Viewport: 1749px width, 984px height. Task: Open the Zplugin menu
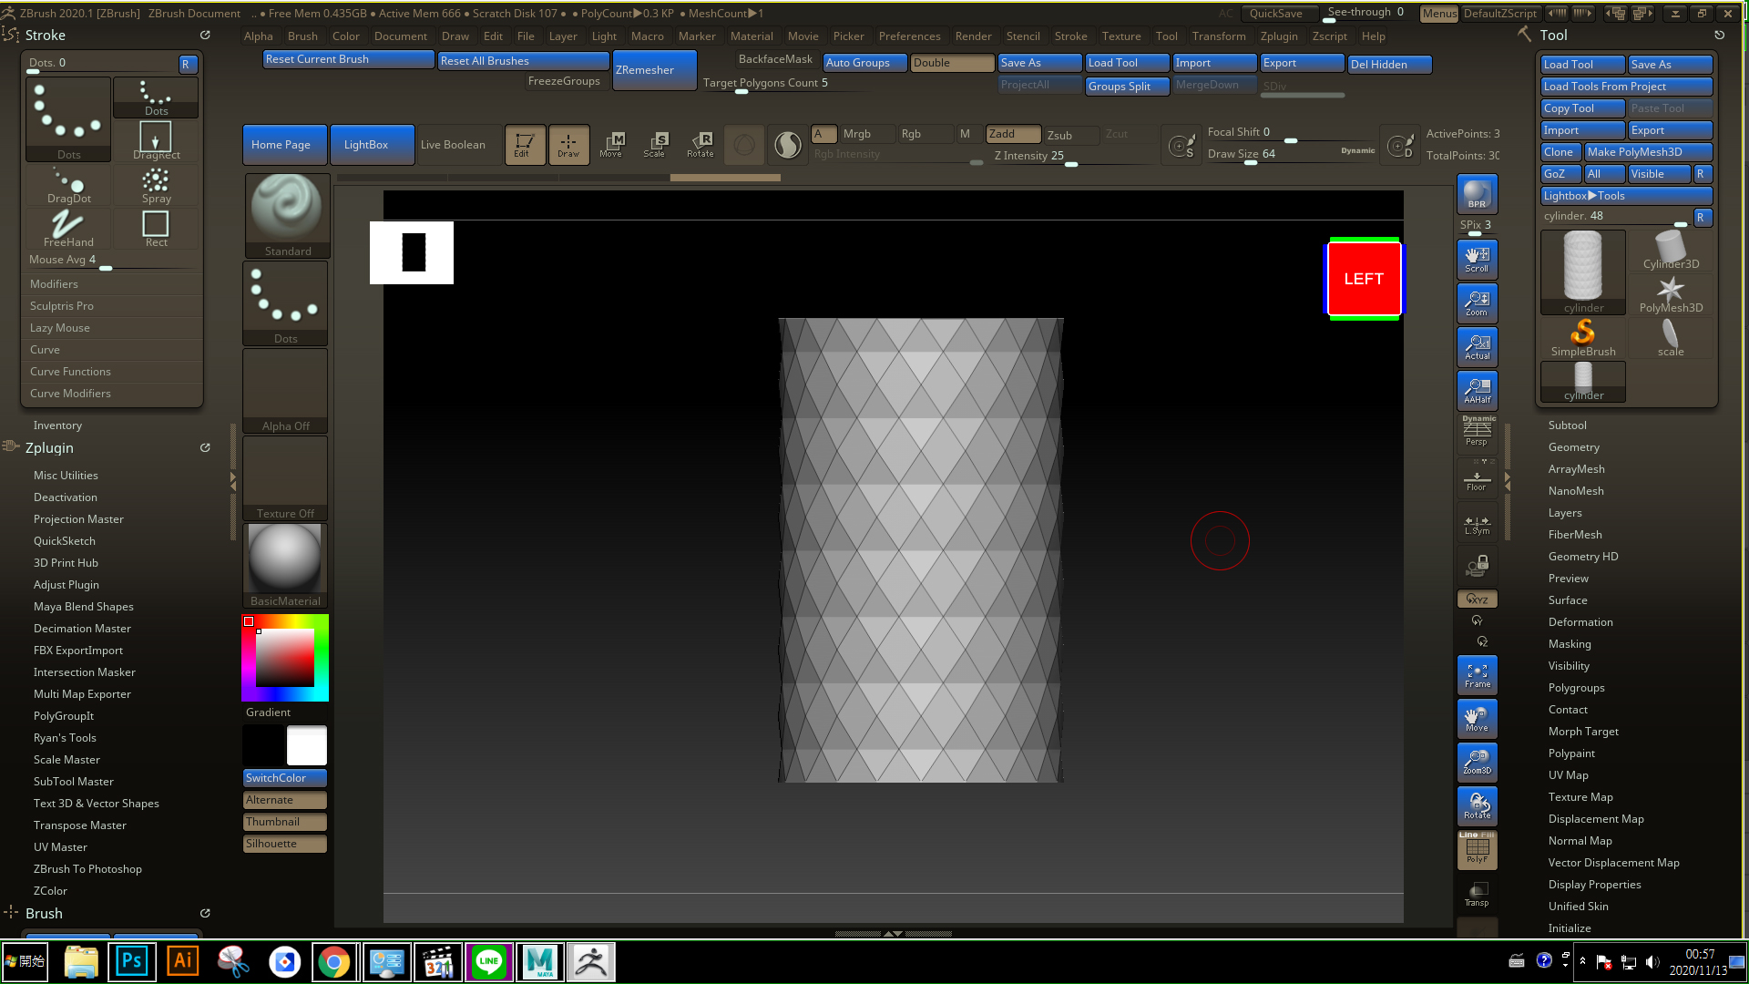pos(1278,36)
